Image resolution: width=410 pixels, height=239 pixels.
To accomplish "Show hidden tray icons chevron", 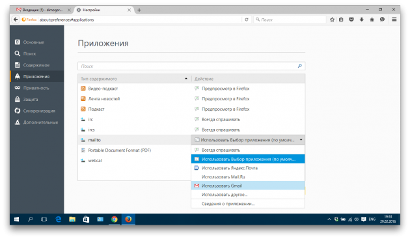I will tap(329, 219).
